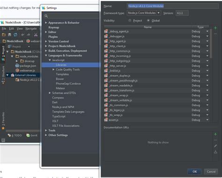
Task: Open the File menu in WebStorm
Action: (4, 29)
